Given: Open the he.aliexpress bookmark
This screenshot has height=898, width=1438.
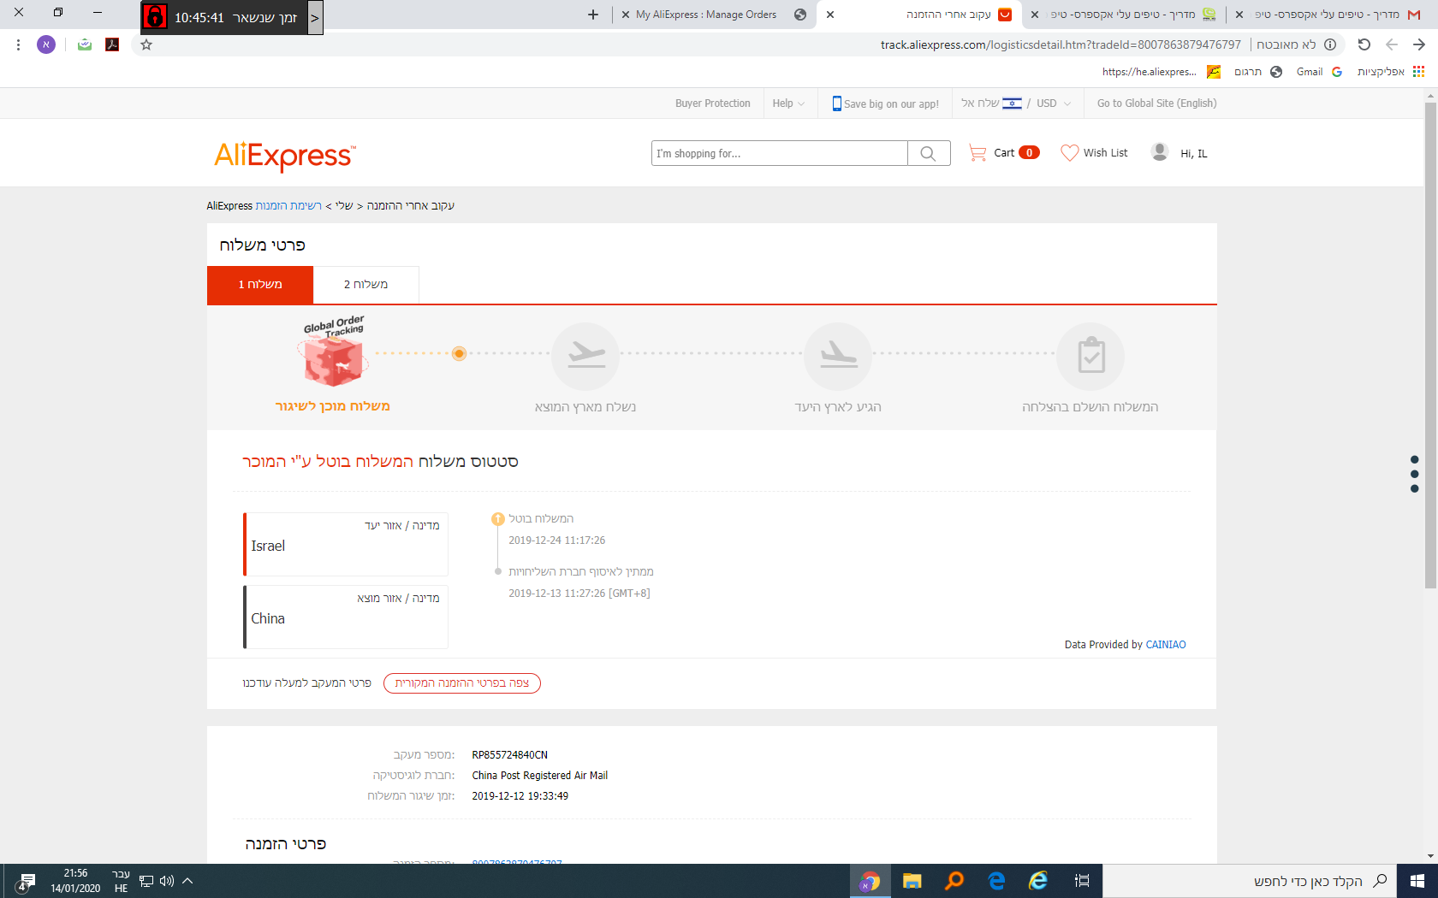Looking at the screenshot, I should point(1161,72).
